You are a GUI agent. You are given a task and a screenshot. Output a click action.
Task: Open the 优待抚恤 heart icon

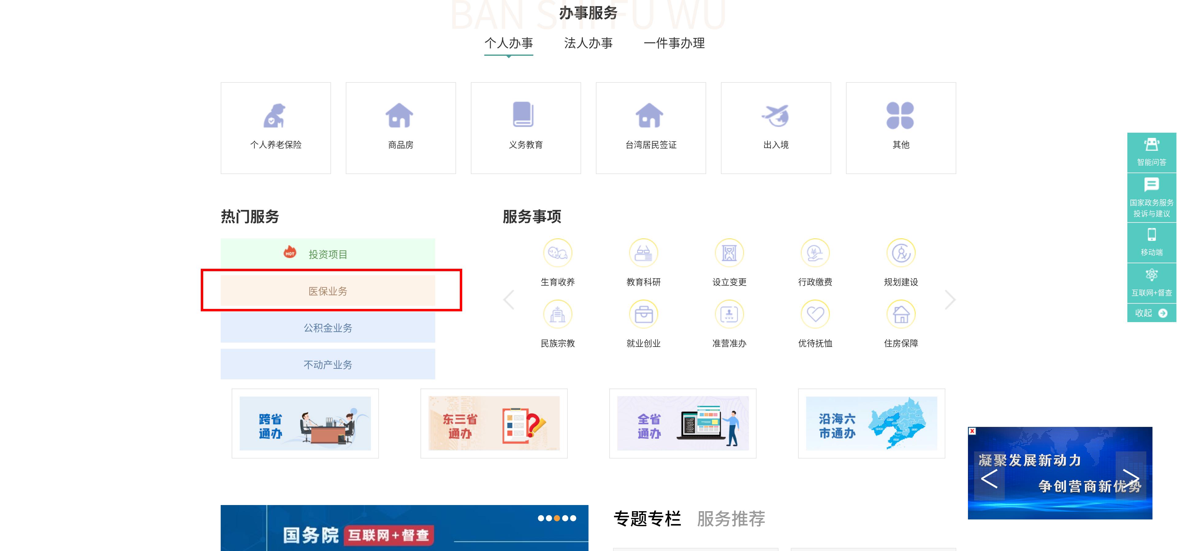point(815,314)
